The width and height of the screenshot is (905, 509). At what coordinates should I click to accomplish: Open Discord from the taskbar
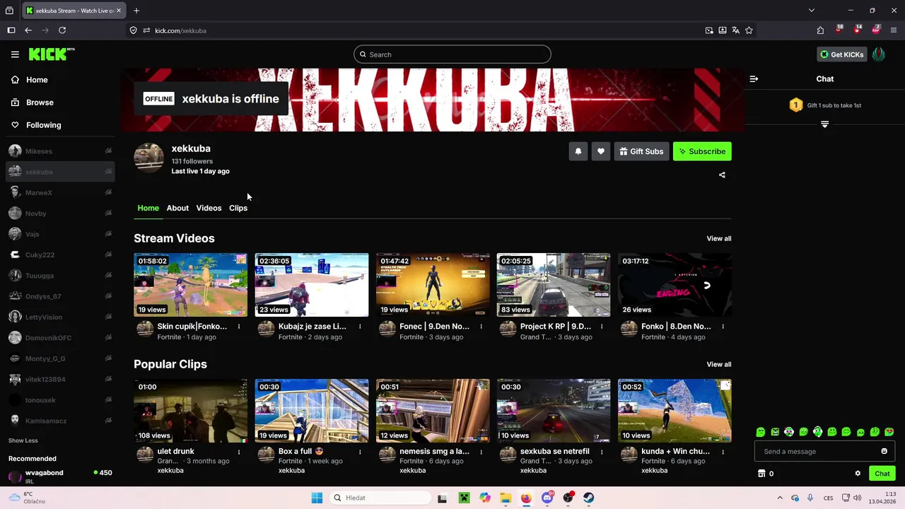click(x=547, y=498)
